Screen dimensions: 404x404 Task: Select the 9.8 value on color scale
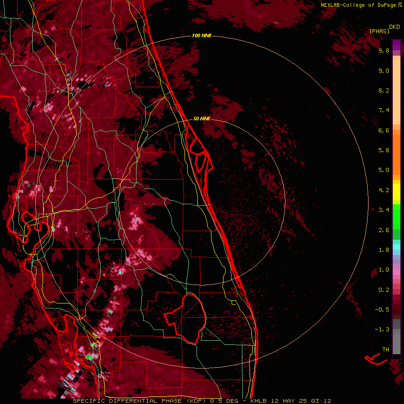384,50
